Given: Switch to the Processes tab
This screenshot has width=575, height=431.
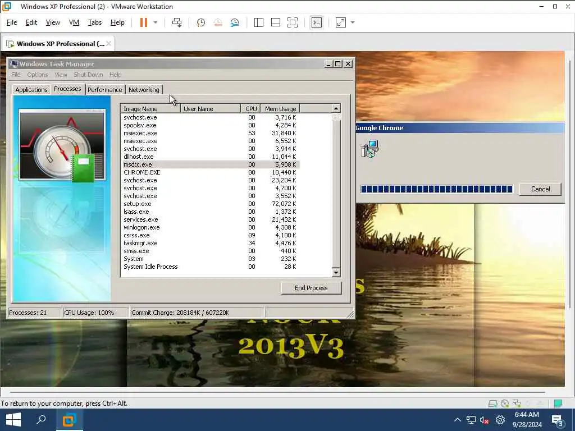Looking at the screenshot, I should click(67, 89).
